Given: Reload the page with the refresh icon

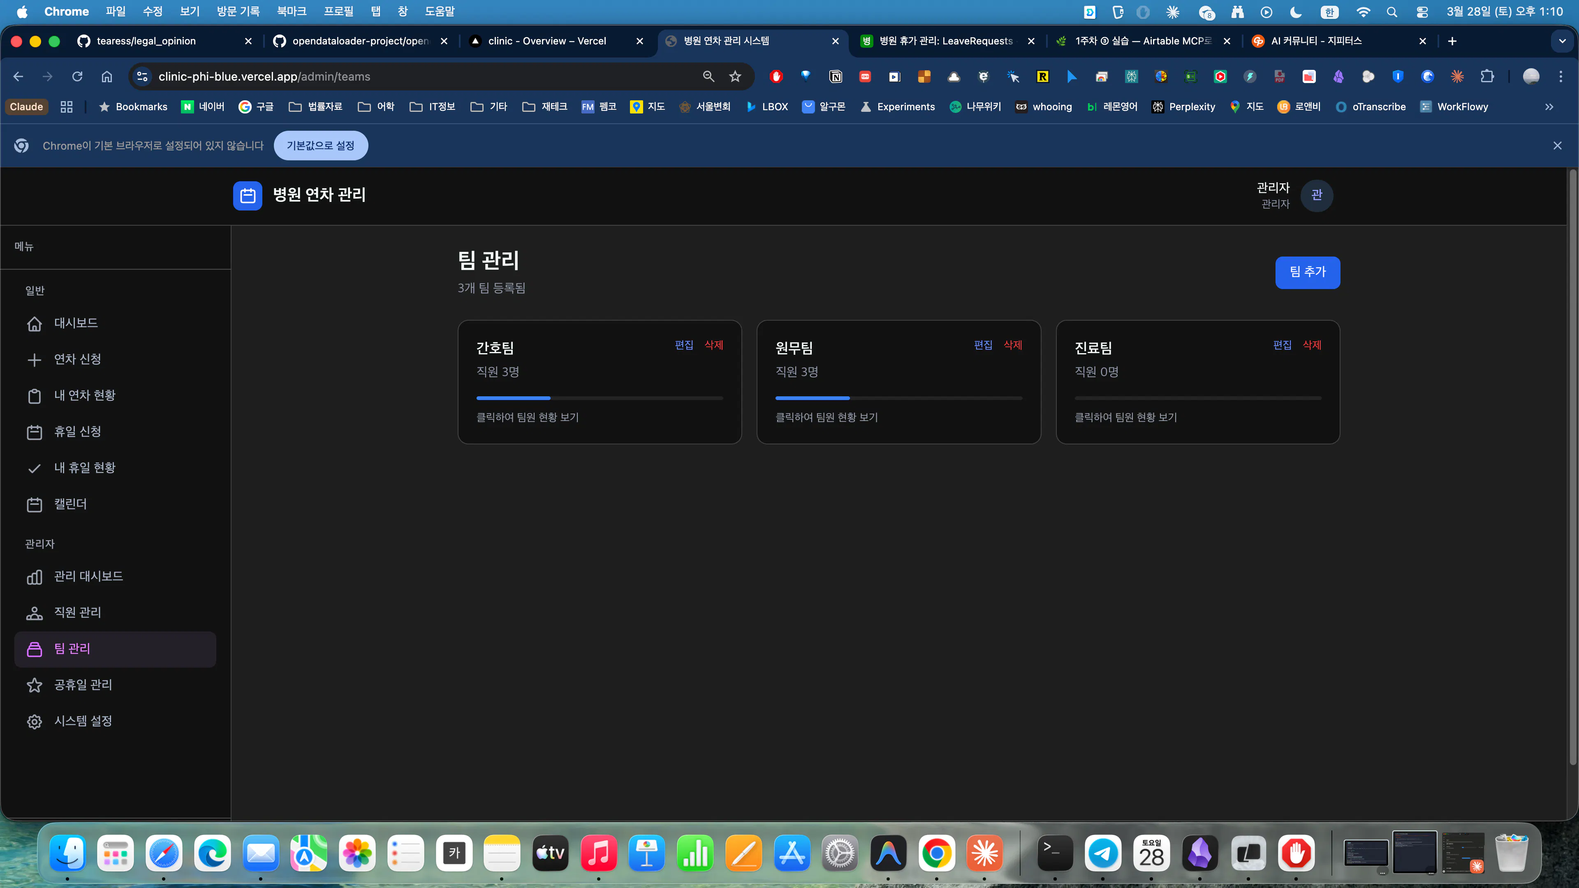Looking at the screenshot, I should pos(77,76).
